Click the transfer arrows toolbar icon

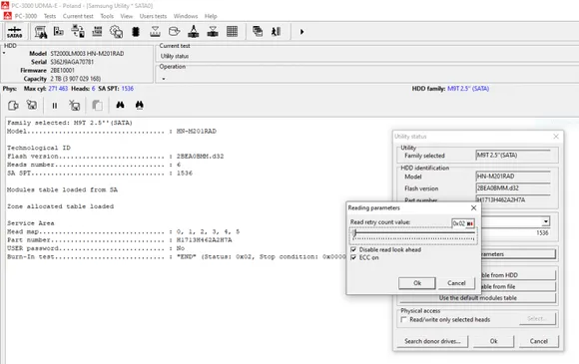tap(78, 32)
